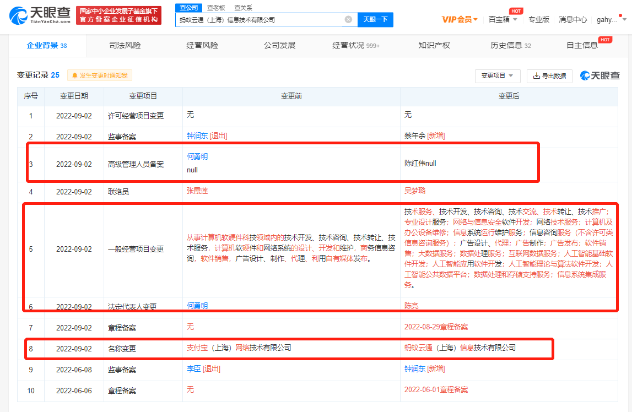Image resolution: width=632 pixels, height=412 pixels.
Task: Open the 消息中心 message center
Action: [572, 19]
